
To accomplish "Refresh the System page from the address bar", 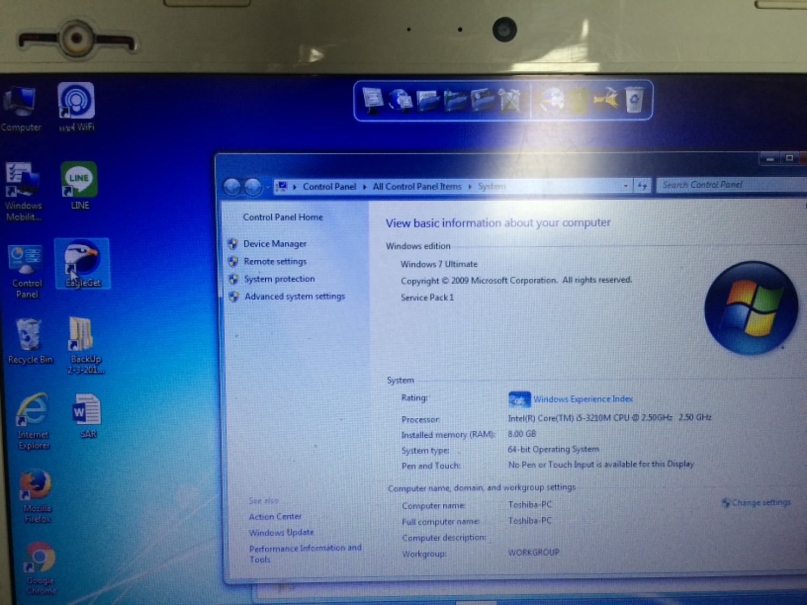I will [x=642, y=186].
